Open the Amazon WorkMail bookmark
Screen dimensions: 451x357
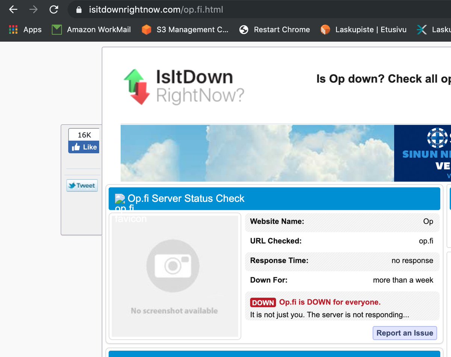(x=91, y=30)
